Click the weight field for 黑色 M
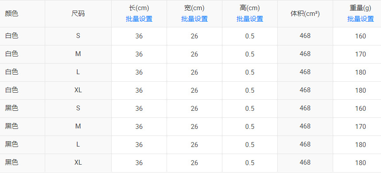This screenshot has height=177, width=381. click(361, 127)
